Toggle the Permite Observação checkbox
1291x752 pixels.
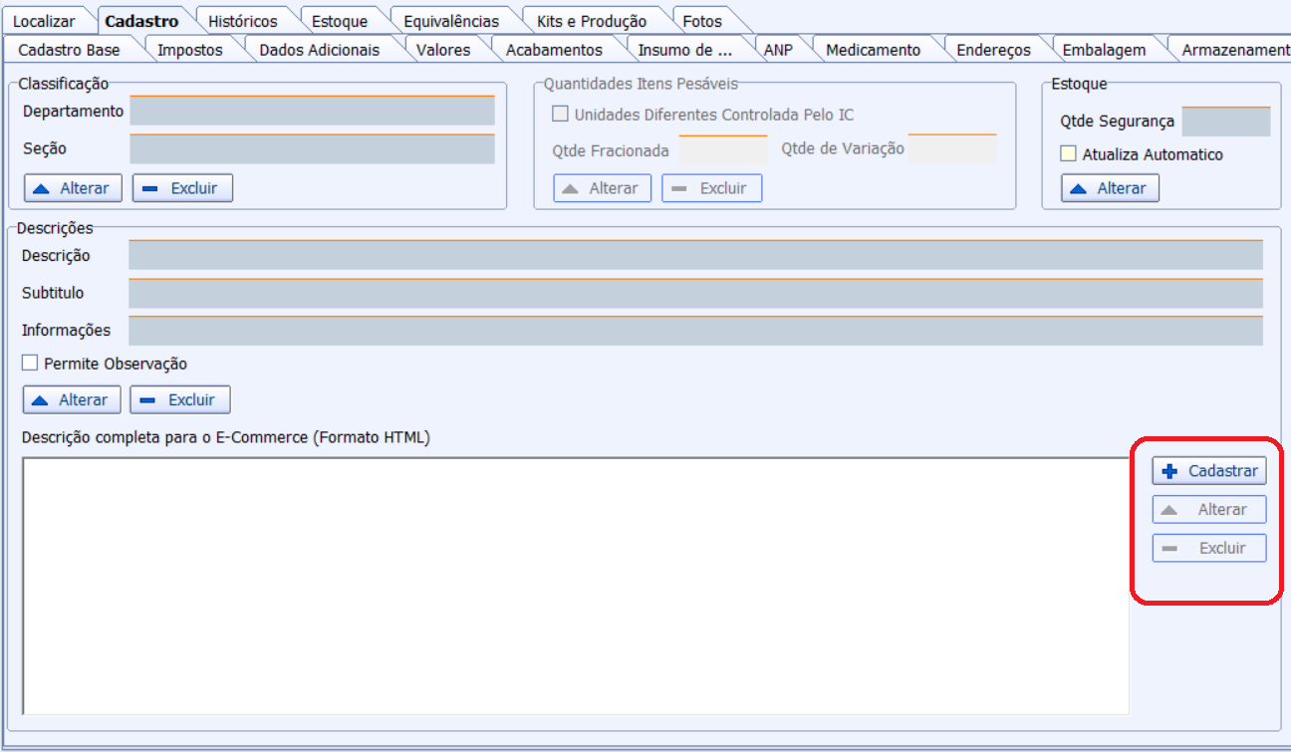pyautogui.click(x=30, y=364)
